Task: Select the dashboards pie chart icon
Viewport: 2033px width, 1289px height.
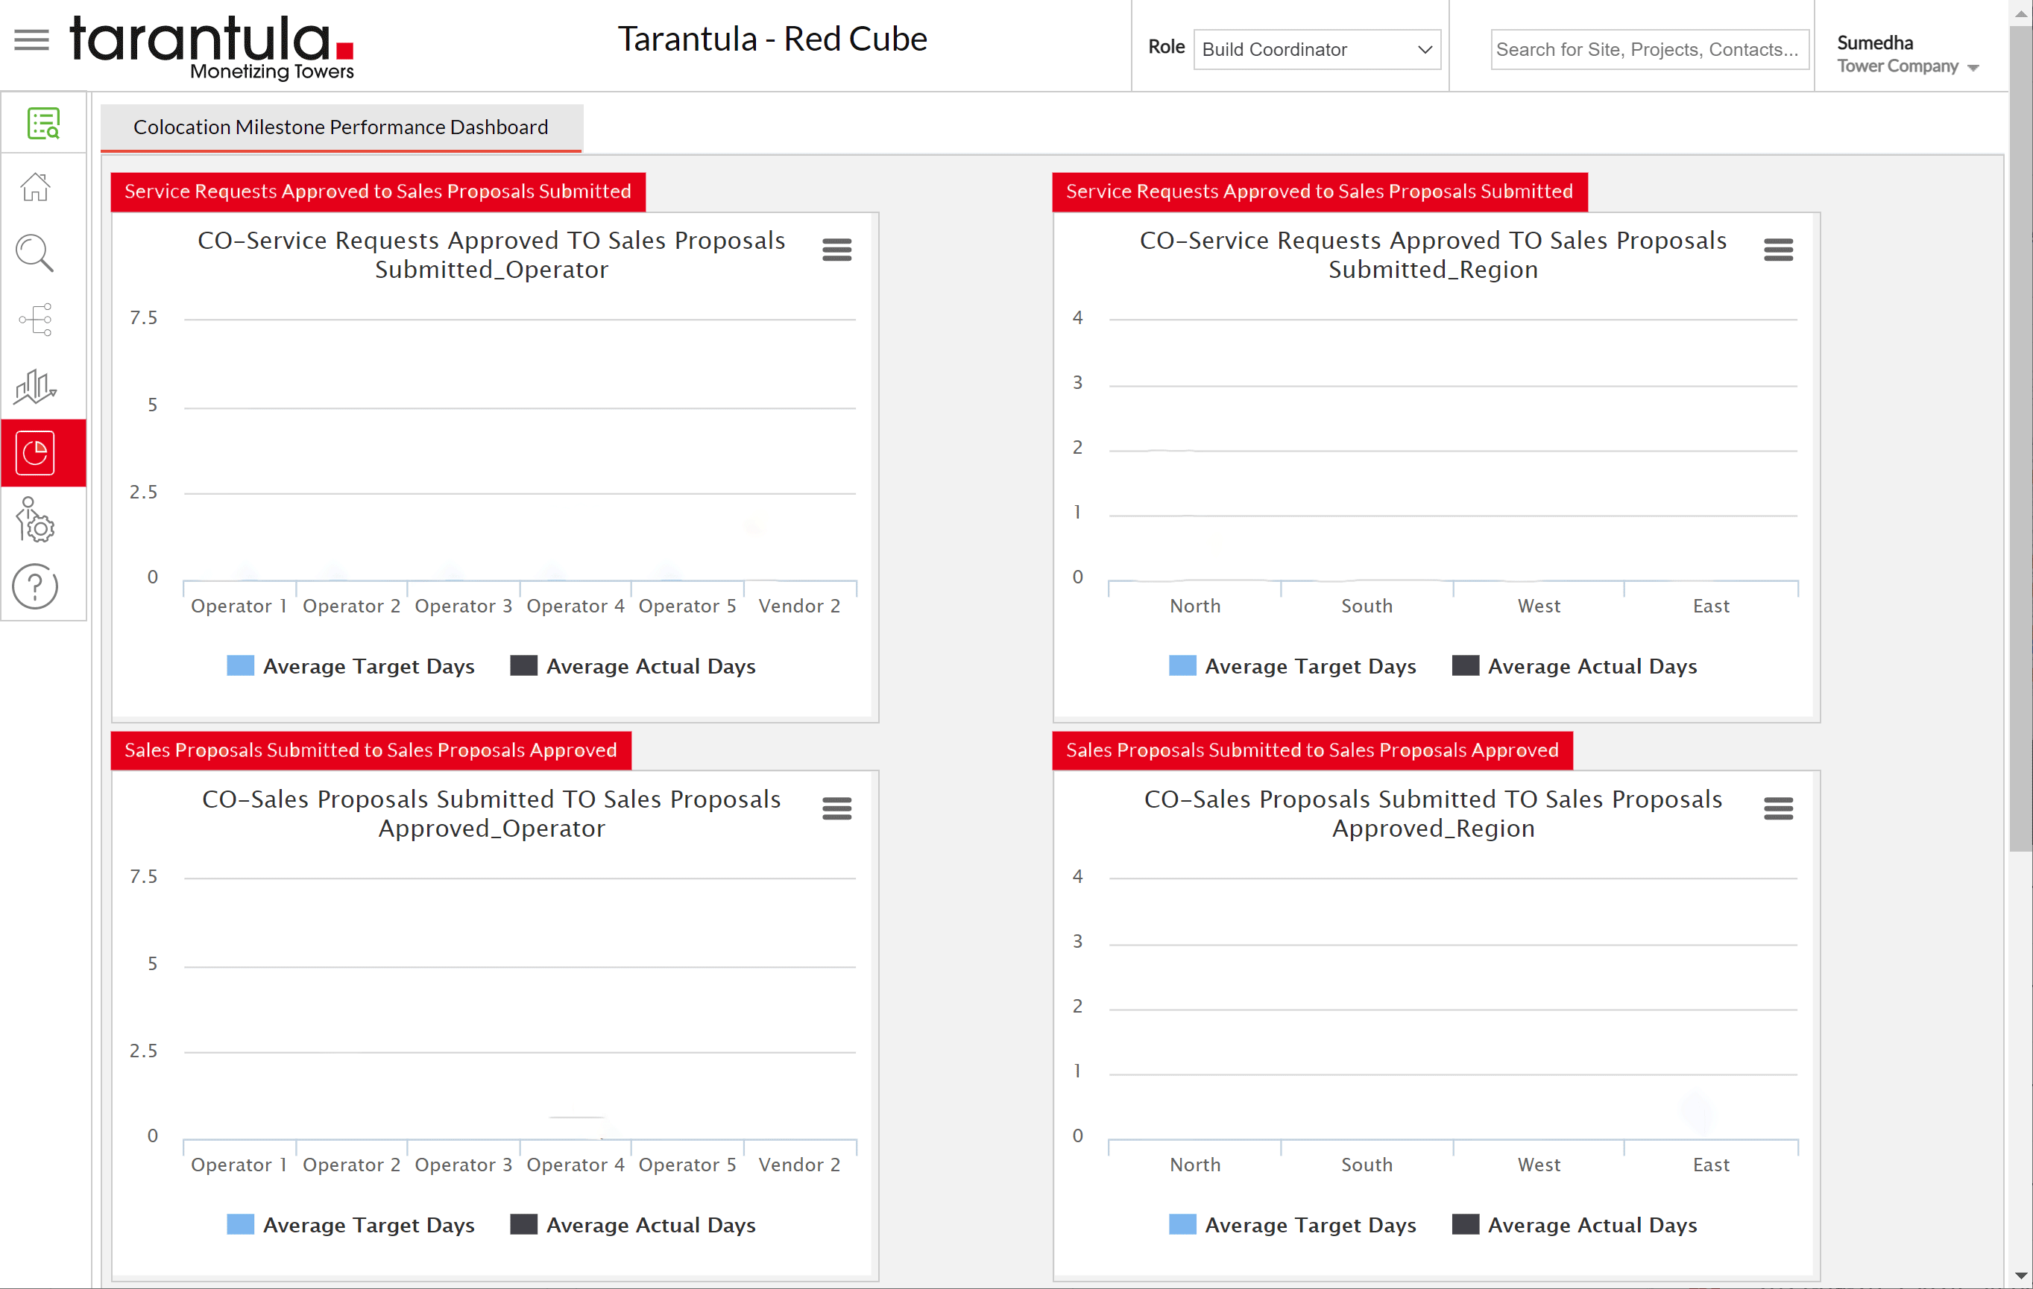Action: click(x=34, y=452)
